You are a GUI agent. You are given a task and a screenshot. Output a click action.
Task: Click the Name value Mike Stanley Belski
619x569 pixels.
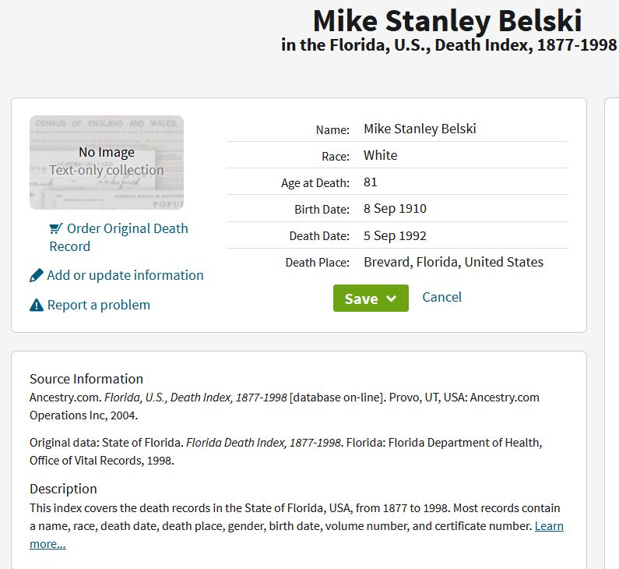click(420, 129)
